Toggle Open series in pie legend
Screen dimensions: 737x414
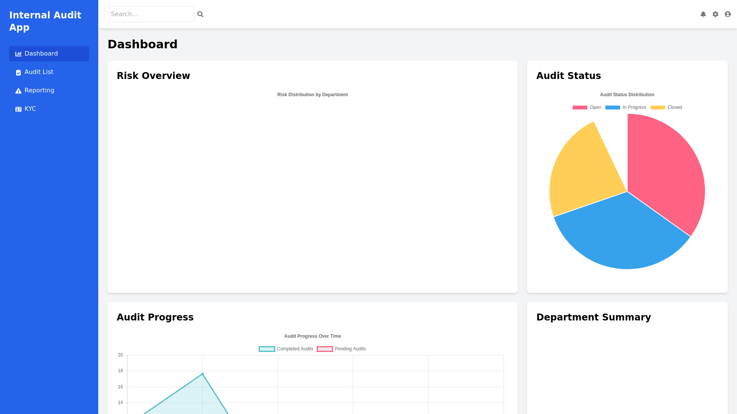pos(587,107)
